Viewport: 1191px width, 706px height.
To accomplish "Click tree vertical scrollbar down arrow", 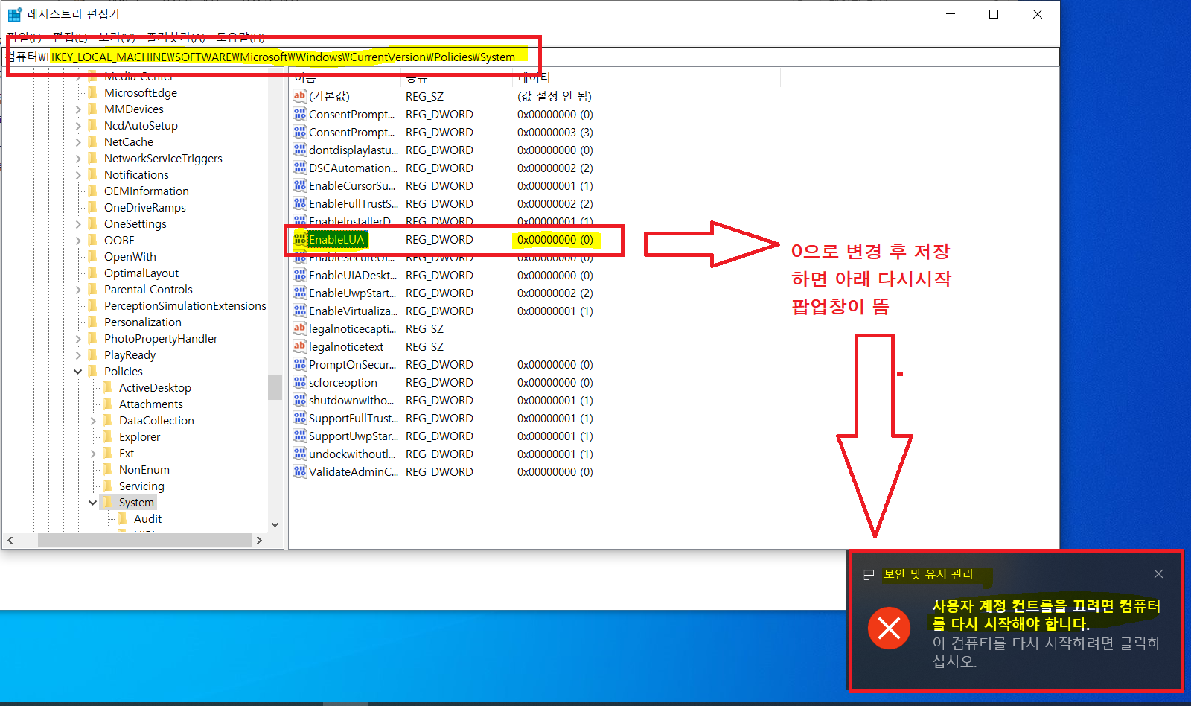I will (275, 524).
